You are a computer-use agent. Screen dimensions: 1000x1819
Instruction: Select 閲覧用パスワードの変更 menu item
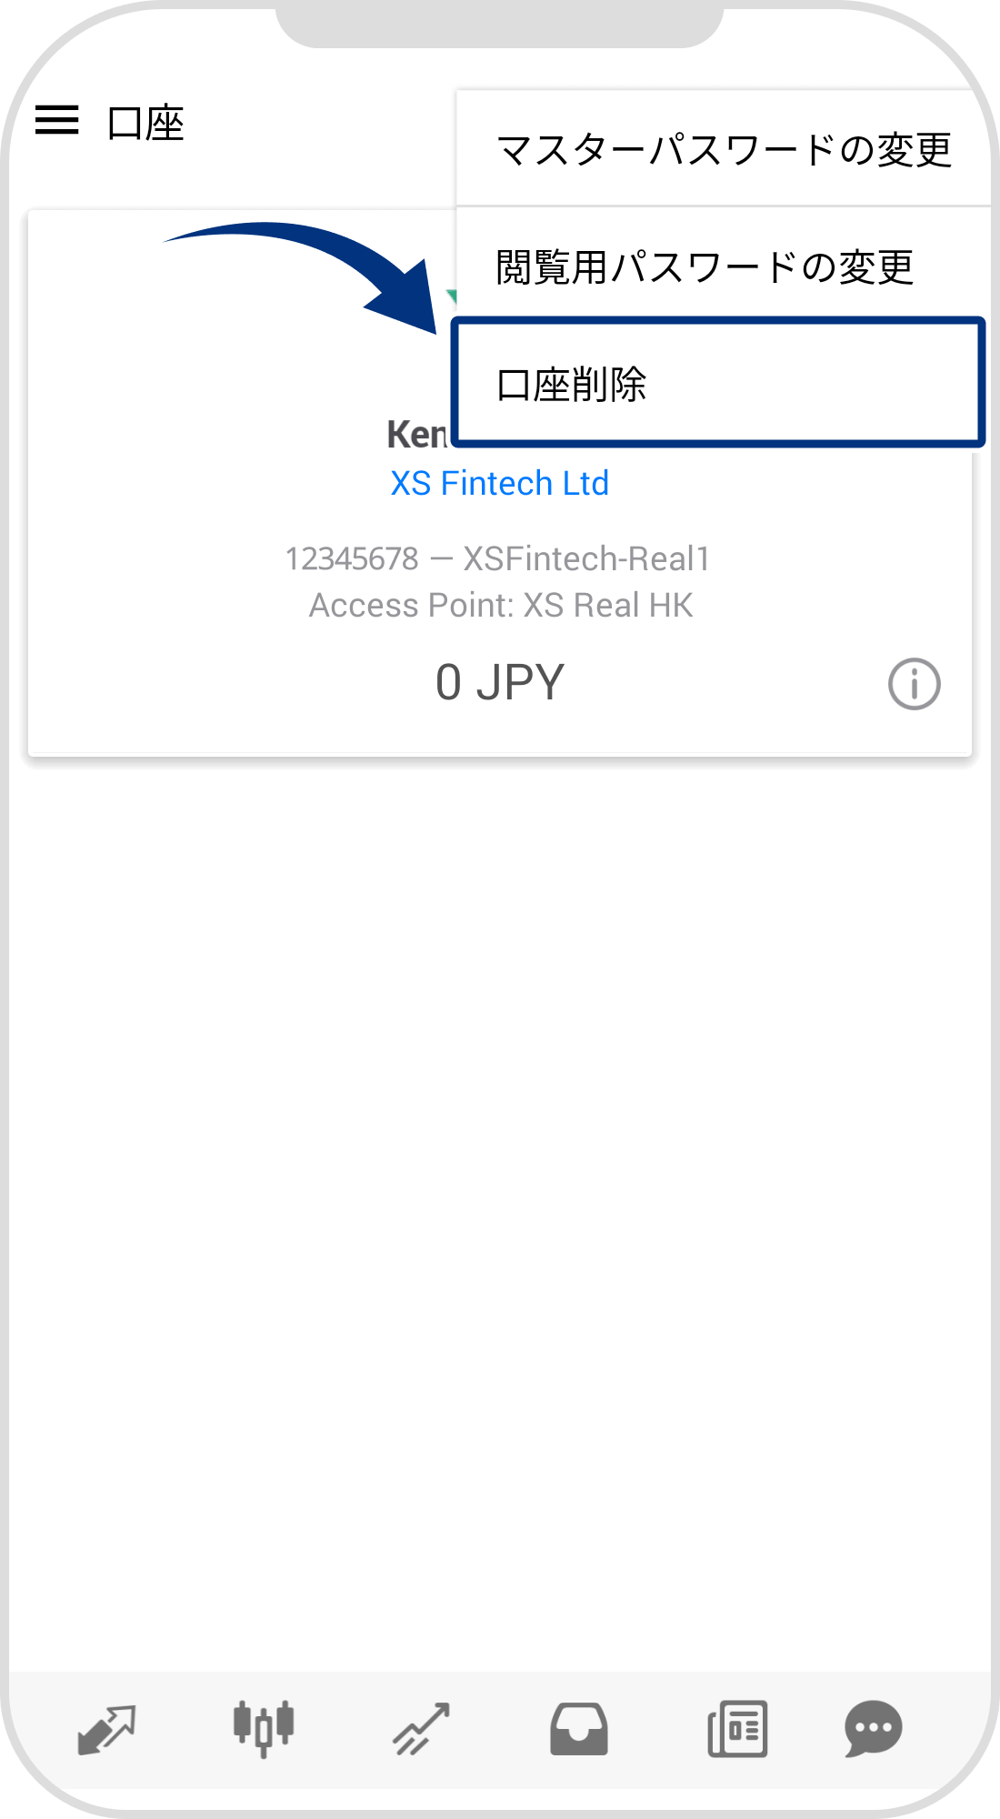pyautogui.click(x=705, y=267)
